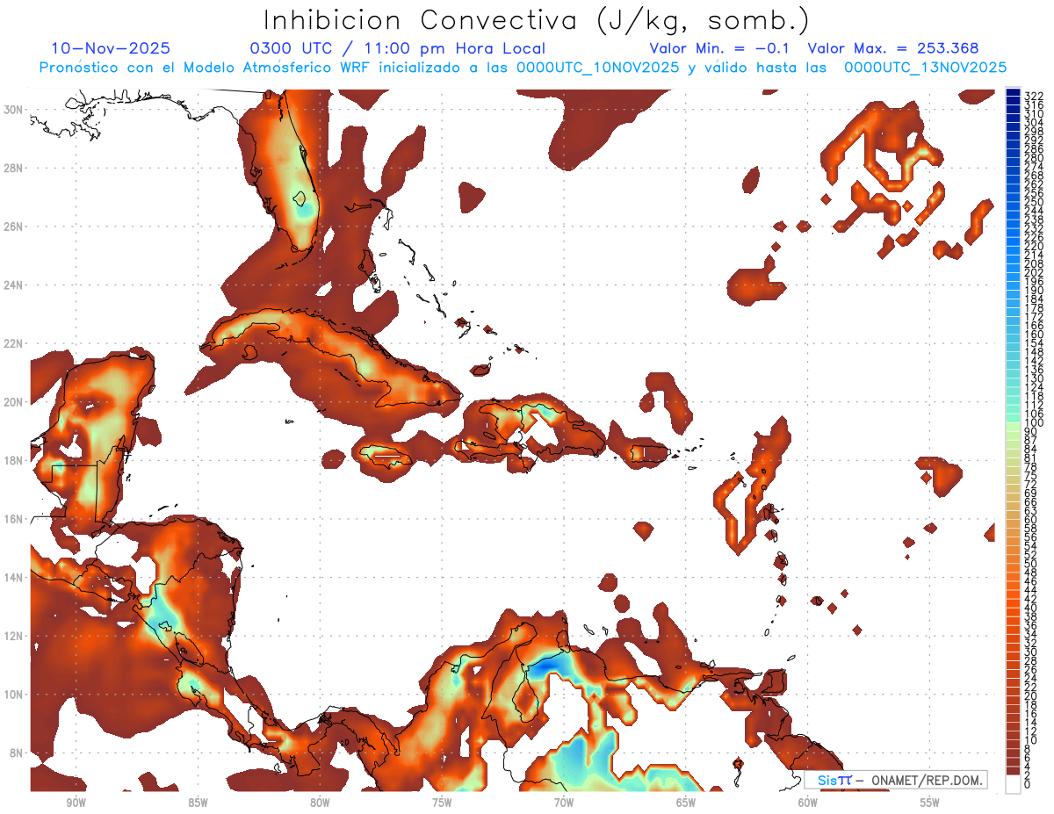Screen dimensions: 1054x814
Task: Click the 70W longitude label
Action: 564,803
